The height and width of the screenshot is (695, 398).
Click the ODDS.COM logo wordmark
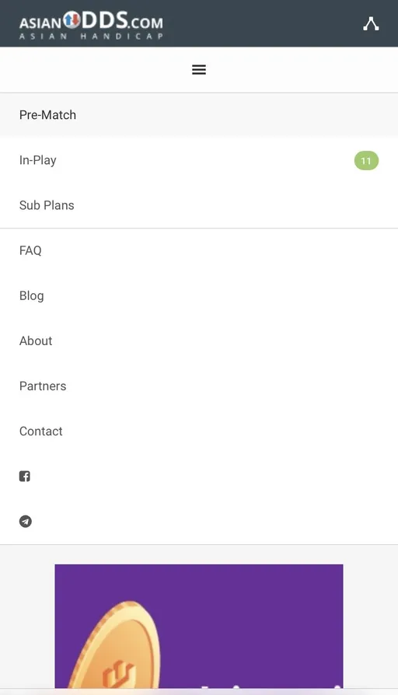122,20
